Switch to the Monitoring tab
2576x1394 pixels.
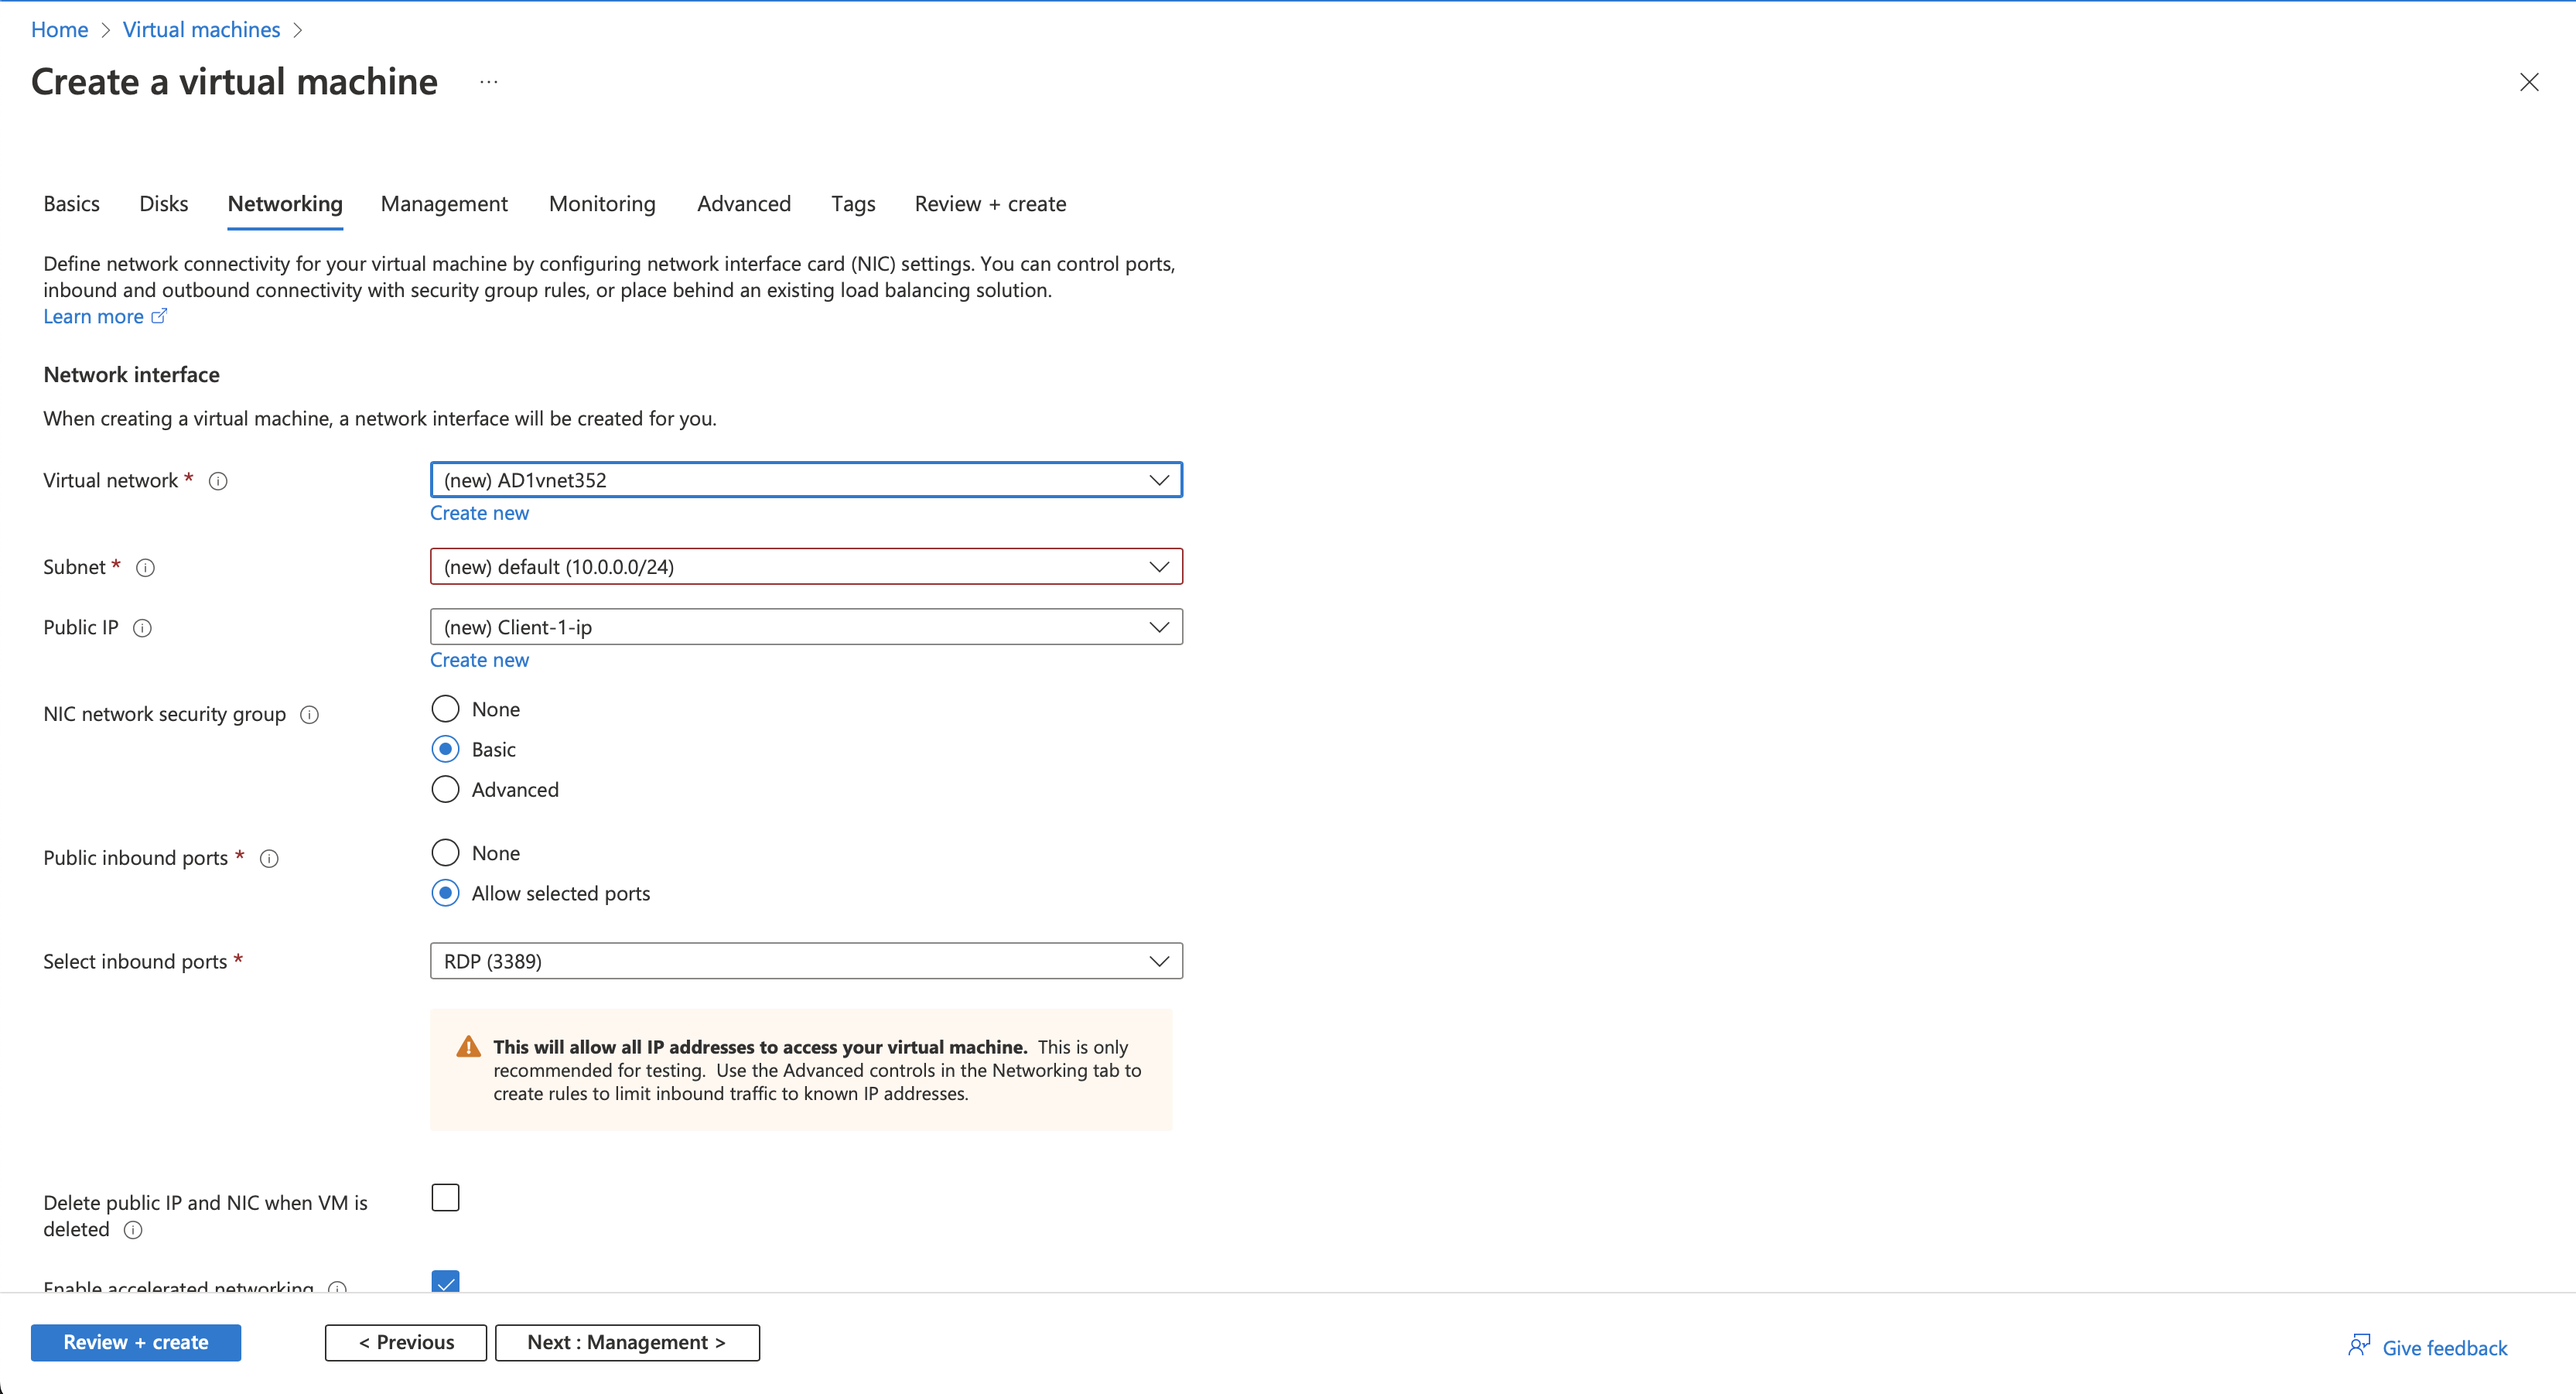pyautogui.click(x=602, y=204)
